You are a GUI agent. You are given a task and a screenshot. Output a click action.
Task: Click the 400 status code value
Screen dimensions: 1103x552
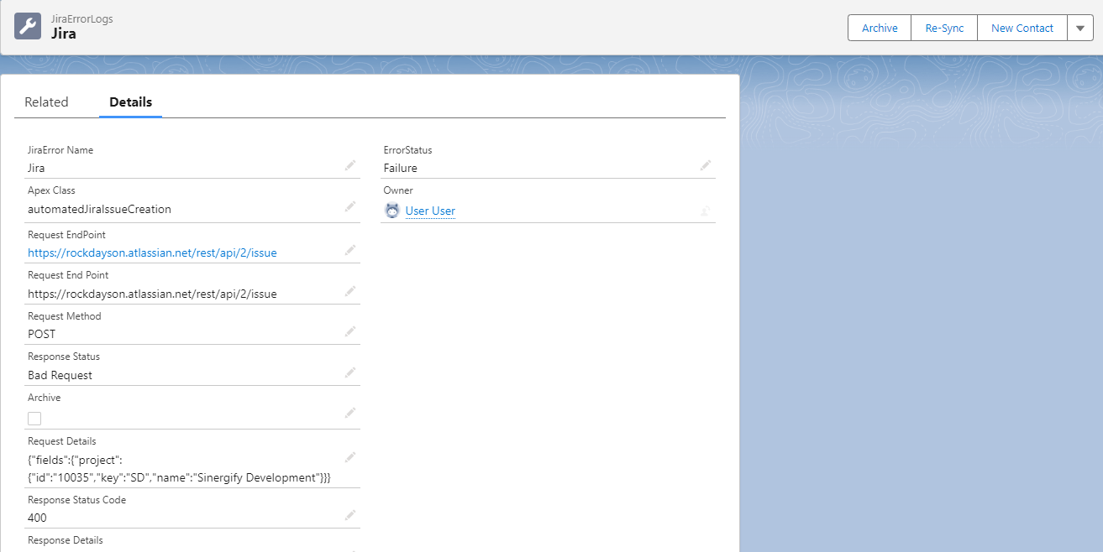click(x=37, y=518)
